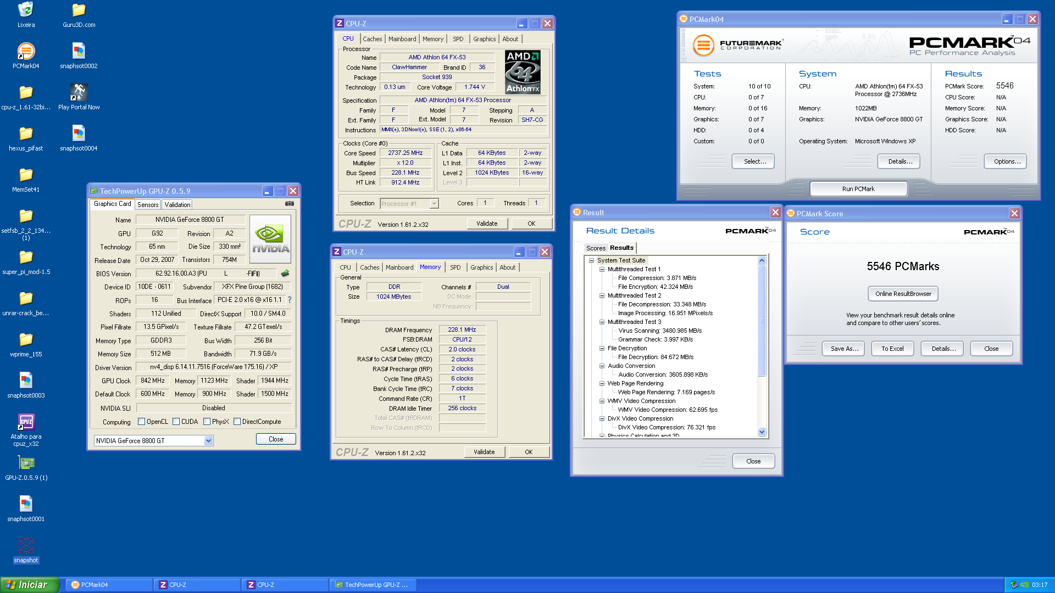Click the AMD Athlon 64 FX logo
Image resolution: width=1055 pixels, height=593 pixels.
coord(523,72)
